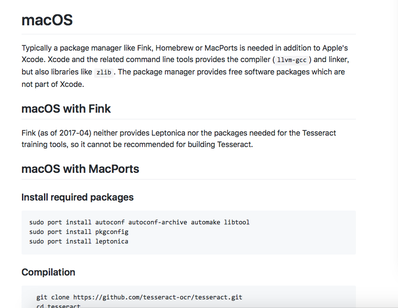This screenshot has width=398, height=308.
Task: Click the Install required packages heading
Action: point(77,197)
